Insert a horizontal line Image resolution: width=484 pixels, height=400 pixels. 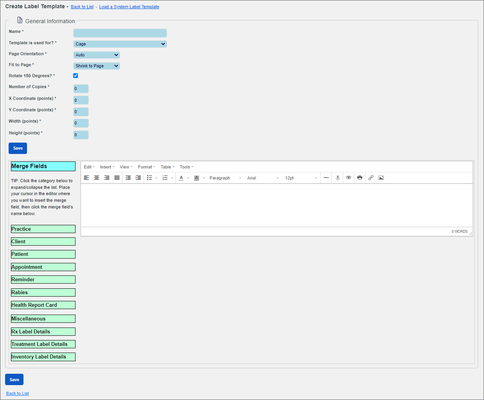pos(326,178)
